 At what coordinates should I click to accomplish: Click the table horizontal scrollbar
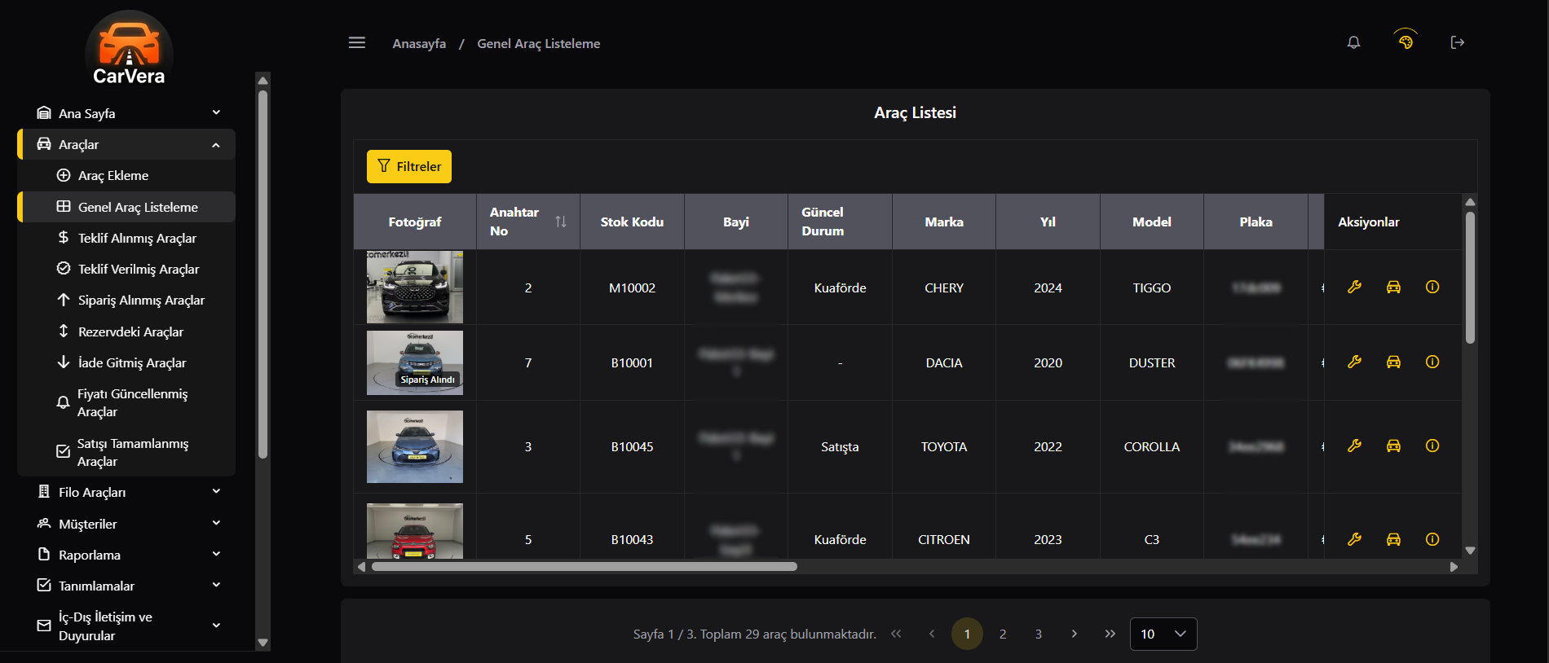click(x=585, y=566)
